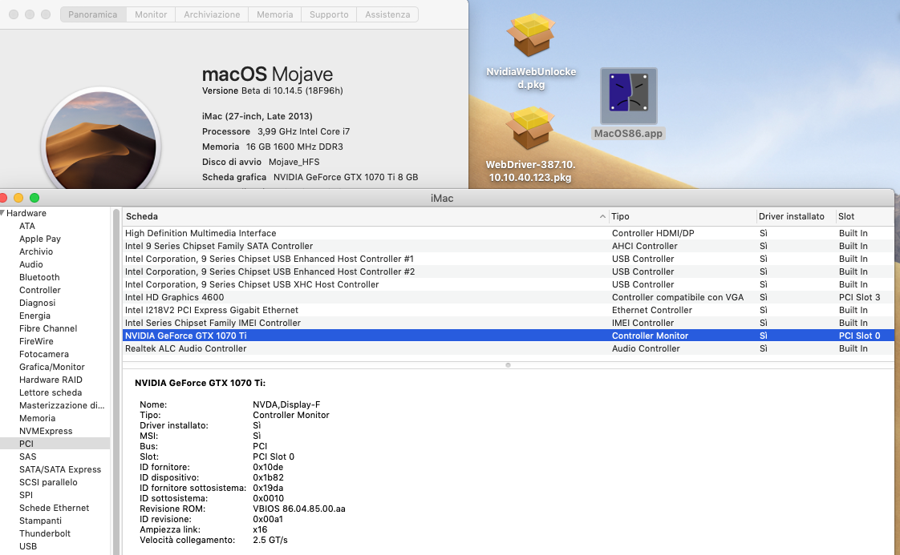900x555 pixels.
Task: Switch to the Archiviazione tab
Action: click(x=212, y=14)
